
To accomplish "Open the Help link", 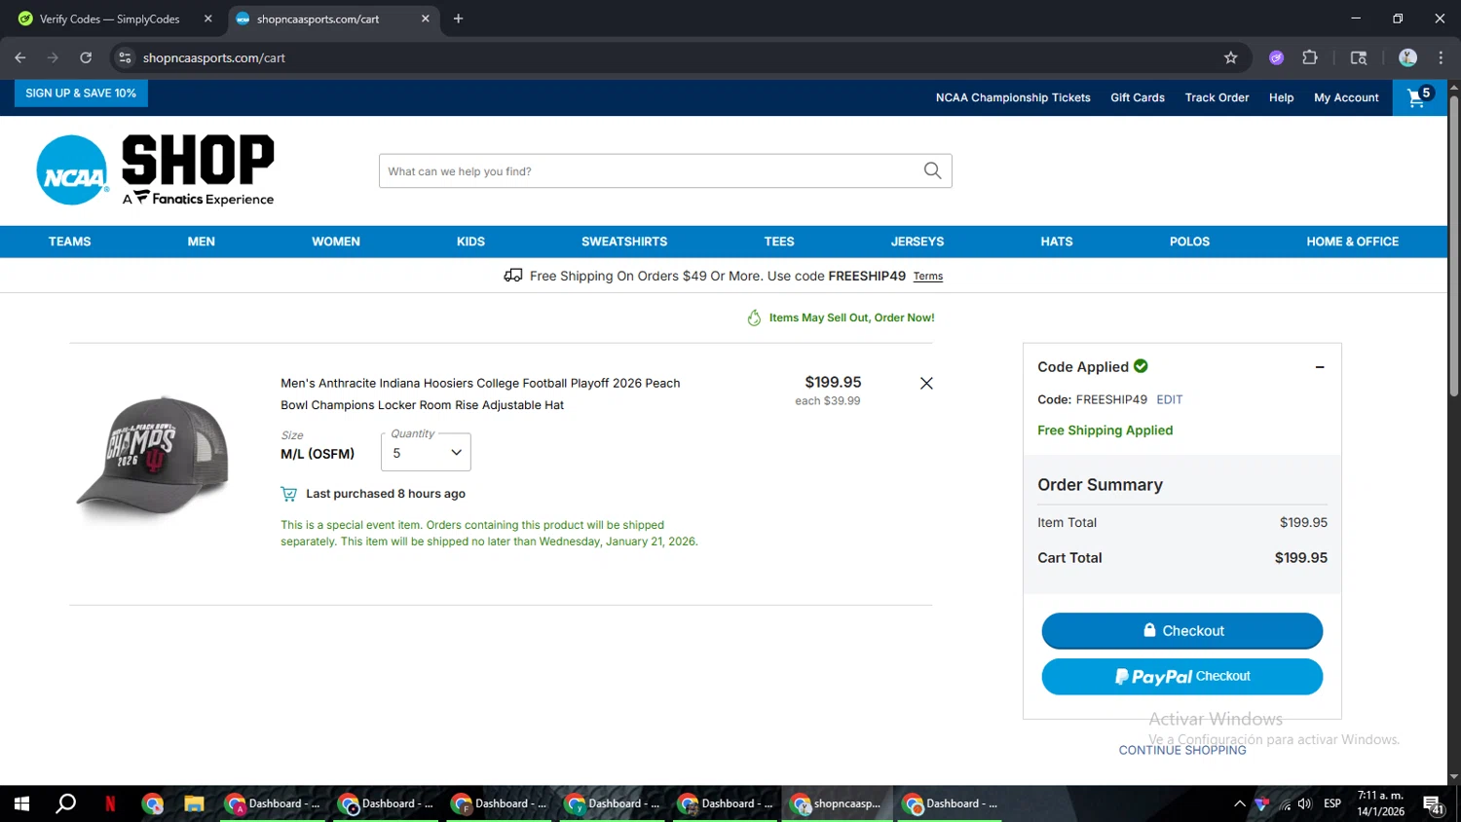I will point(1281,97).
